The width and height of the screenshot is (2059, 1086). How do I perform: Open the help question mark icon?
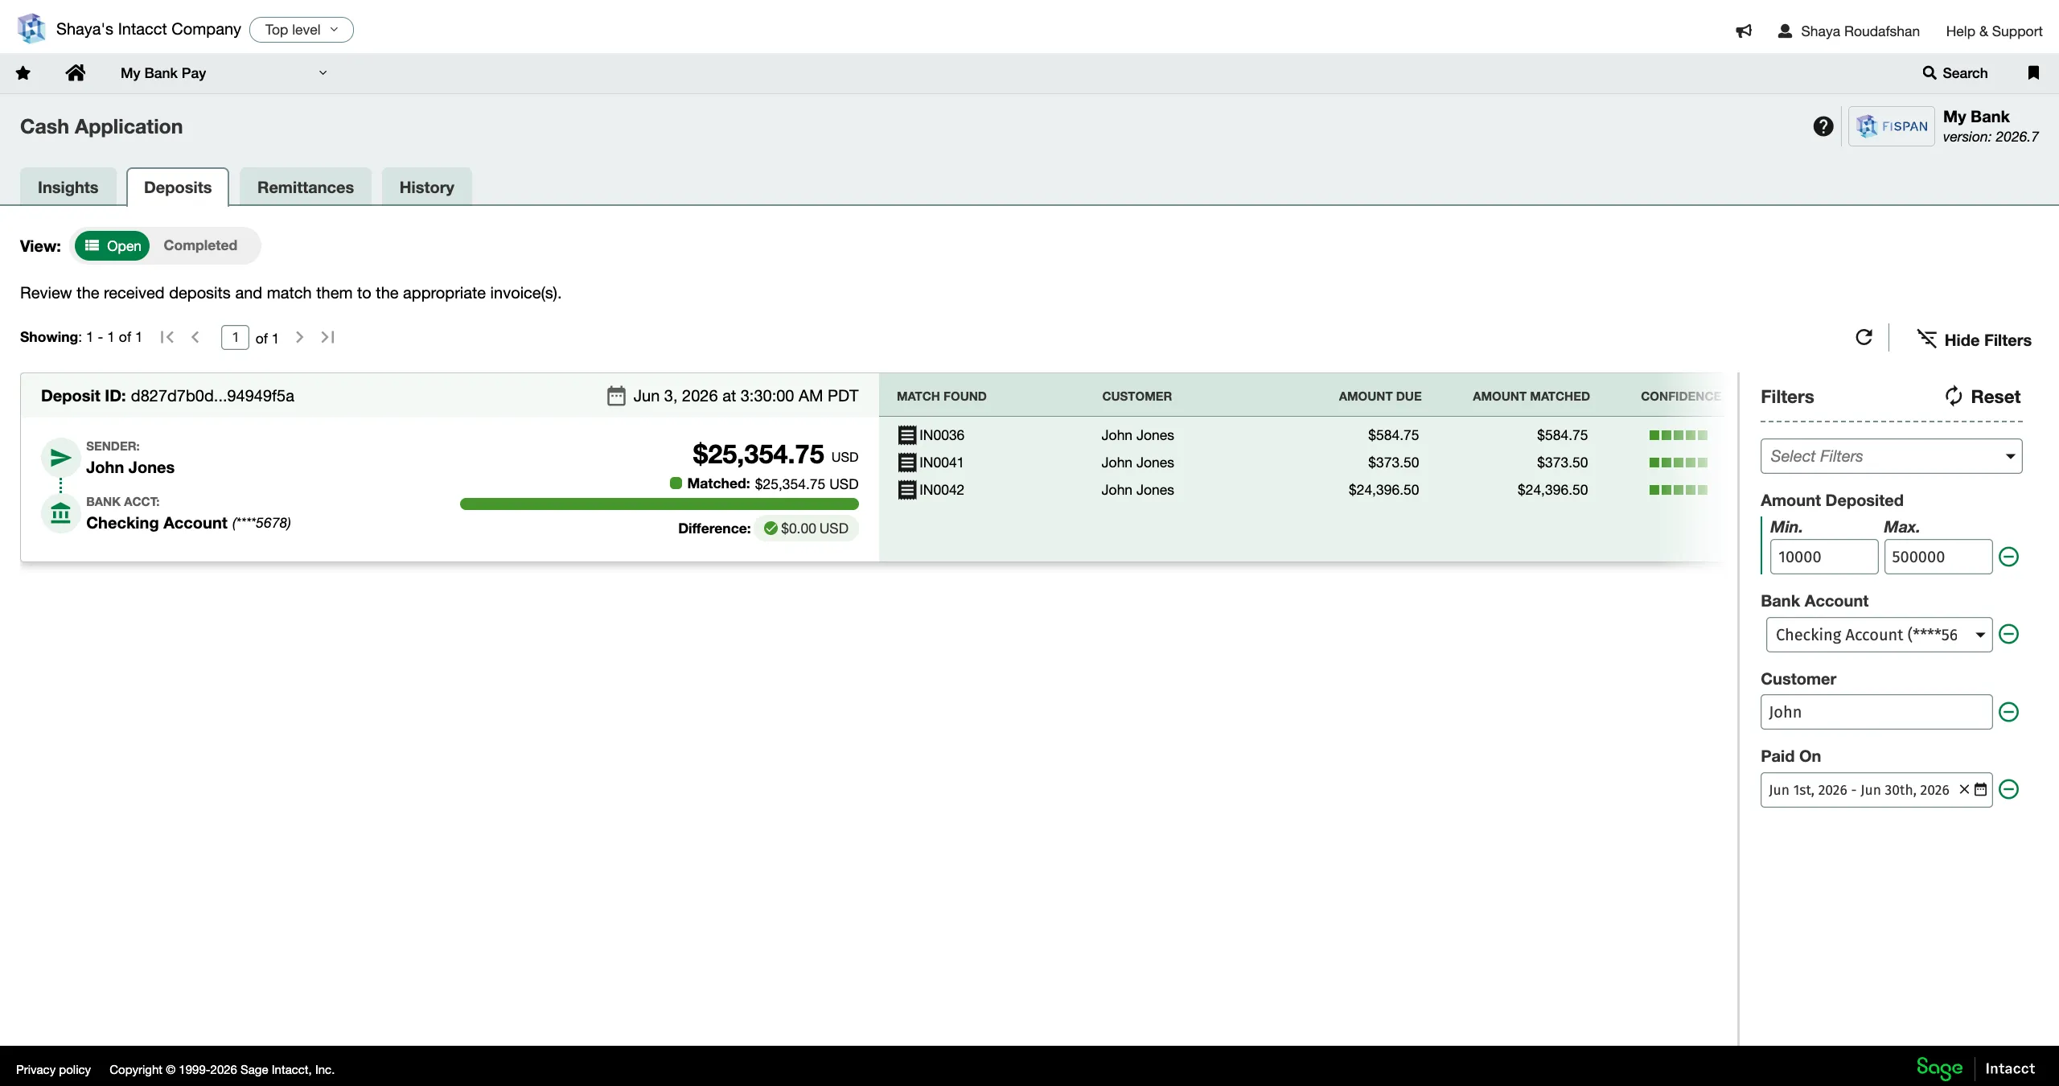(1823, 126)
